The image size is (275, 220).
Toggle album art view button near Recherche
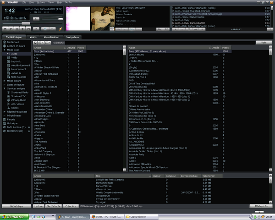[x=35, y=43]
